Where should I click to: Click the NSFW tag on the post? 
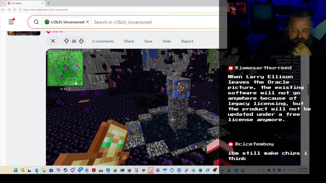(55, 32)
